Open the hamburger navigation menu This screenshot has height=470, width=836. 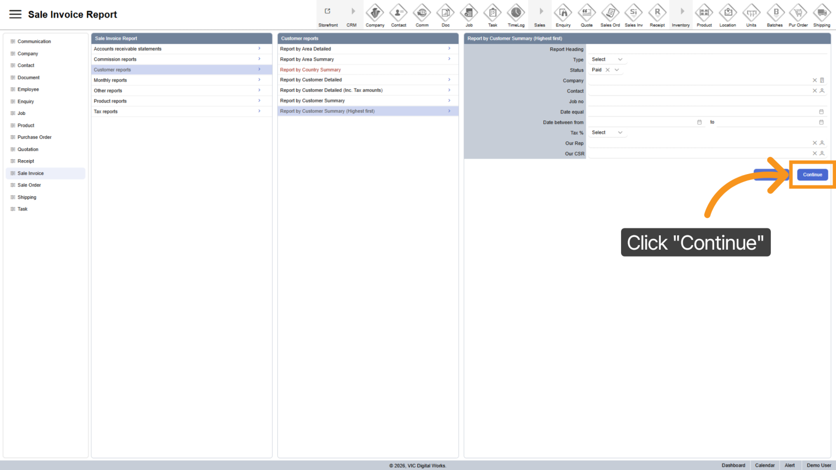(x=15, y=14)
